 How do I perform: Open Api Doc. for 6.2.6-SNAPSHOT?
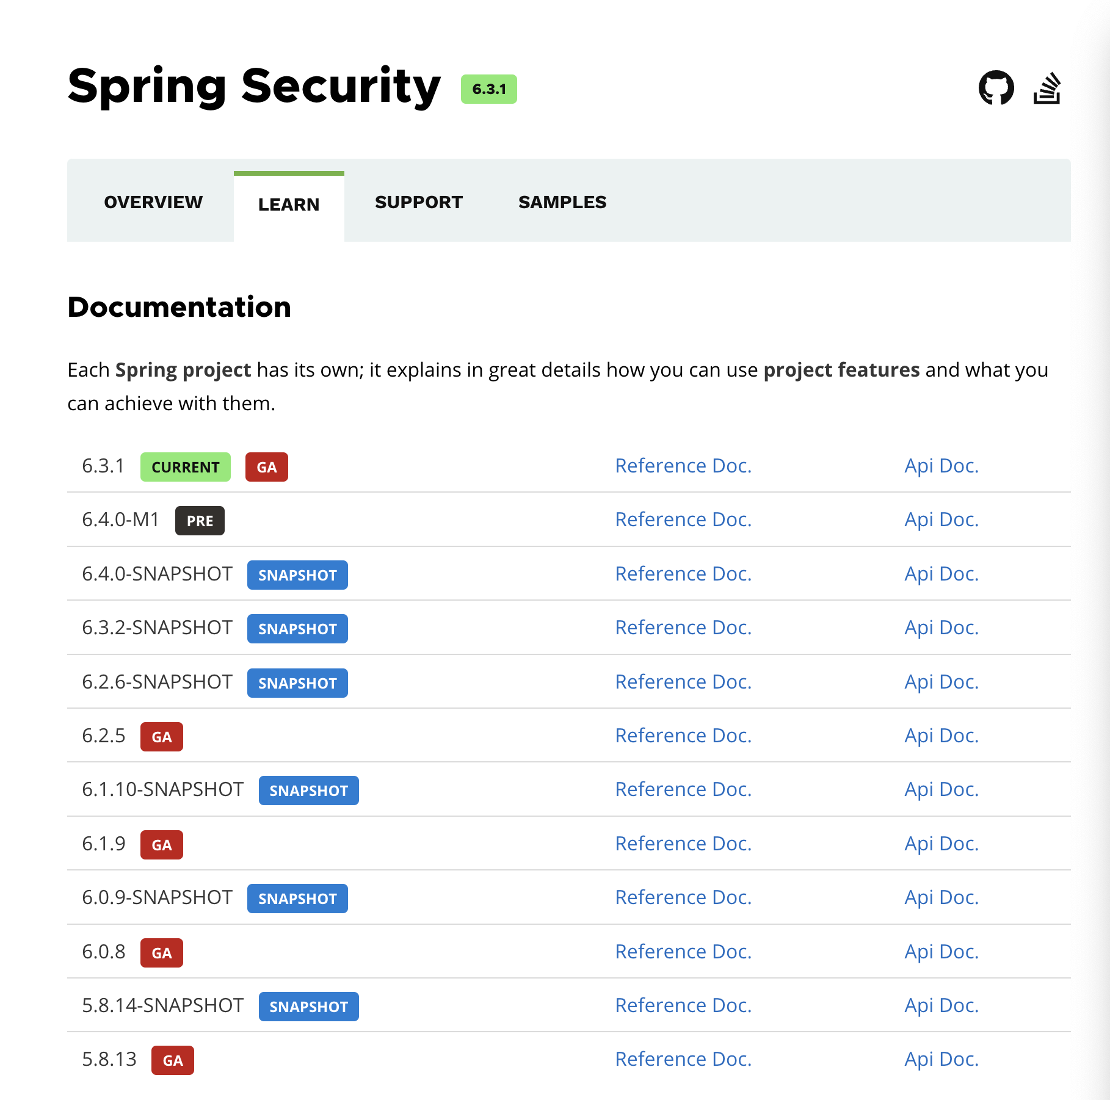[x=941, y=682]
